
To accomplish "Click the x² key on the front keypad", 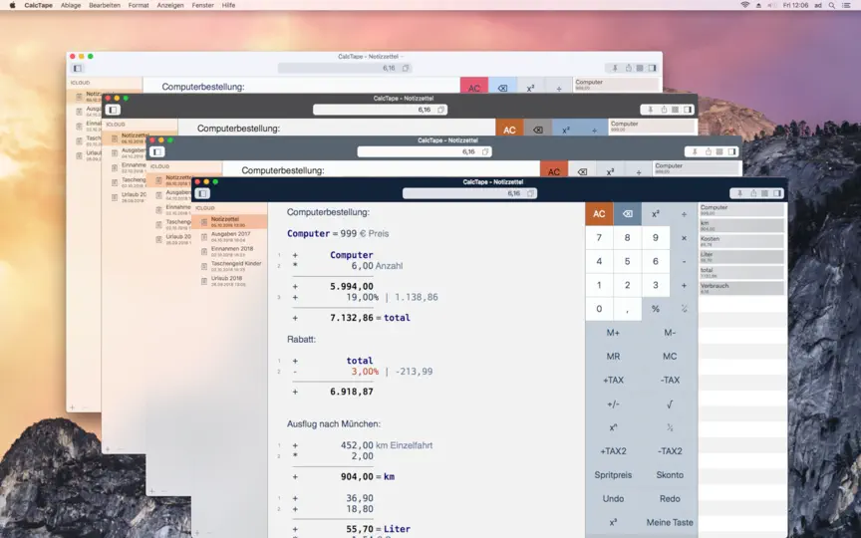I will 655,214.
